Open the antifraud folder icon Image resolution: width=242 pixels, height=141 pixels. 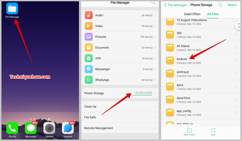coord(170,74)
